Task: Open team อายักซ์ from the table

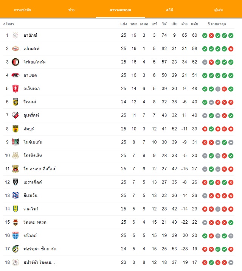Action: click(30, 35)
